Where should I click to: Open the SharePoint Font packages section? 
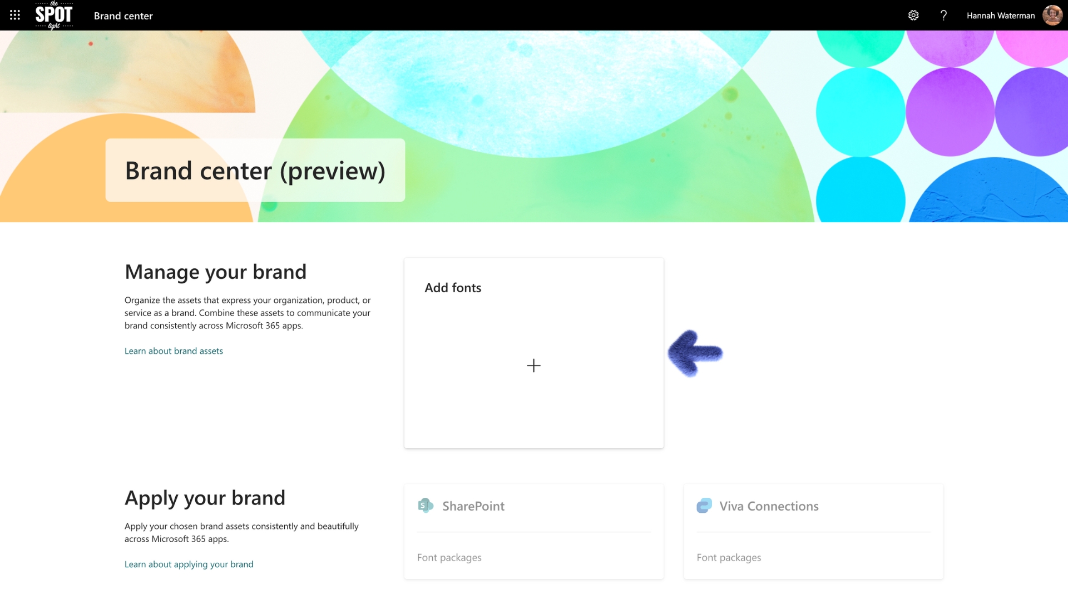click(x=449, y=557)
